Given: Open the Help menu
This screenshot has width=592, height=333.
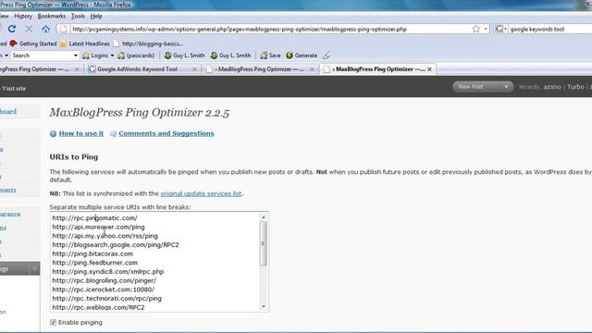Looking at the screenshot, I should click(96, 17).
